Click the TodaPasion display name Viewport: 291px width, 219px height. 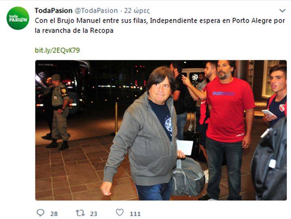[x=53, y=11]
